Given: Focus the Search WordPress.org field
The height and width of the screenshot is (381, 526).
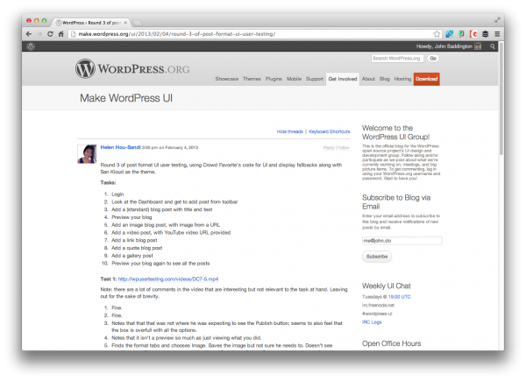Looking at the screenshot, I should [x=397, y=59].
